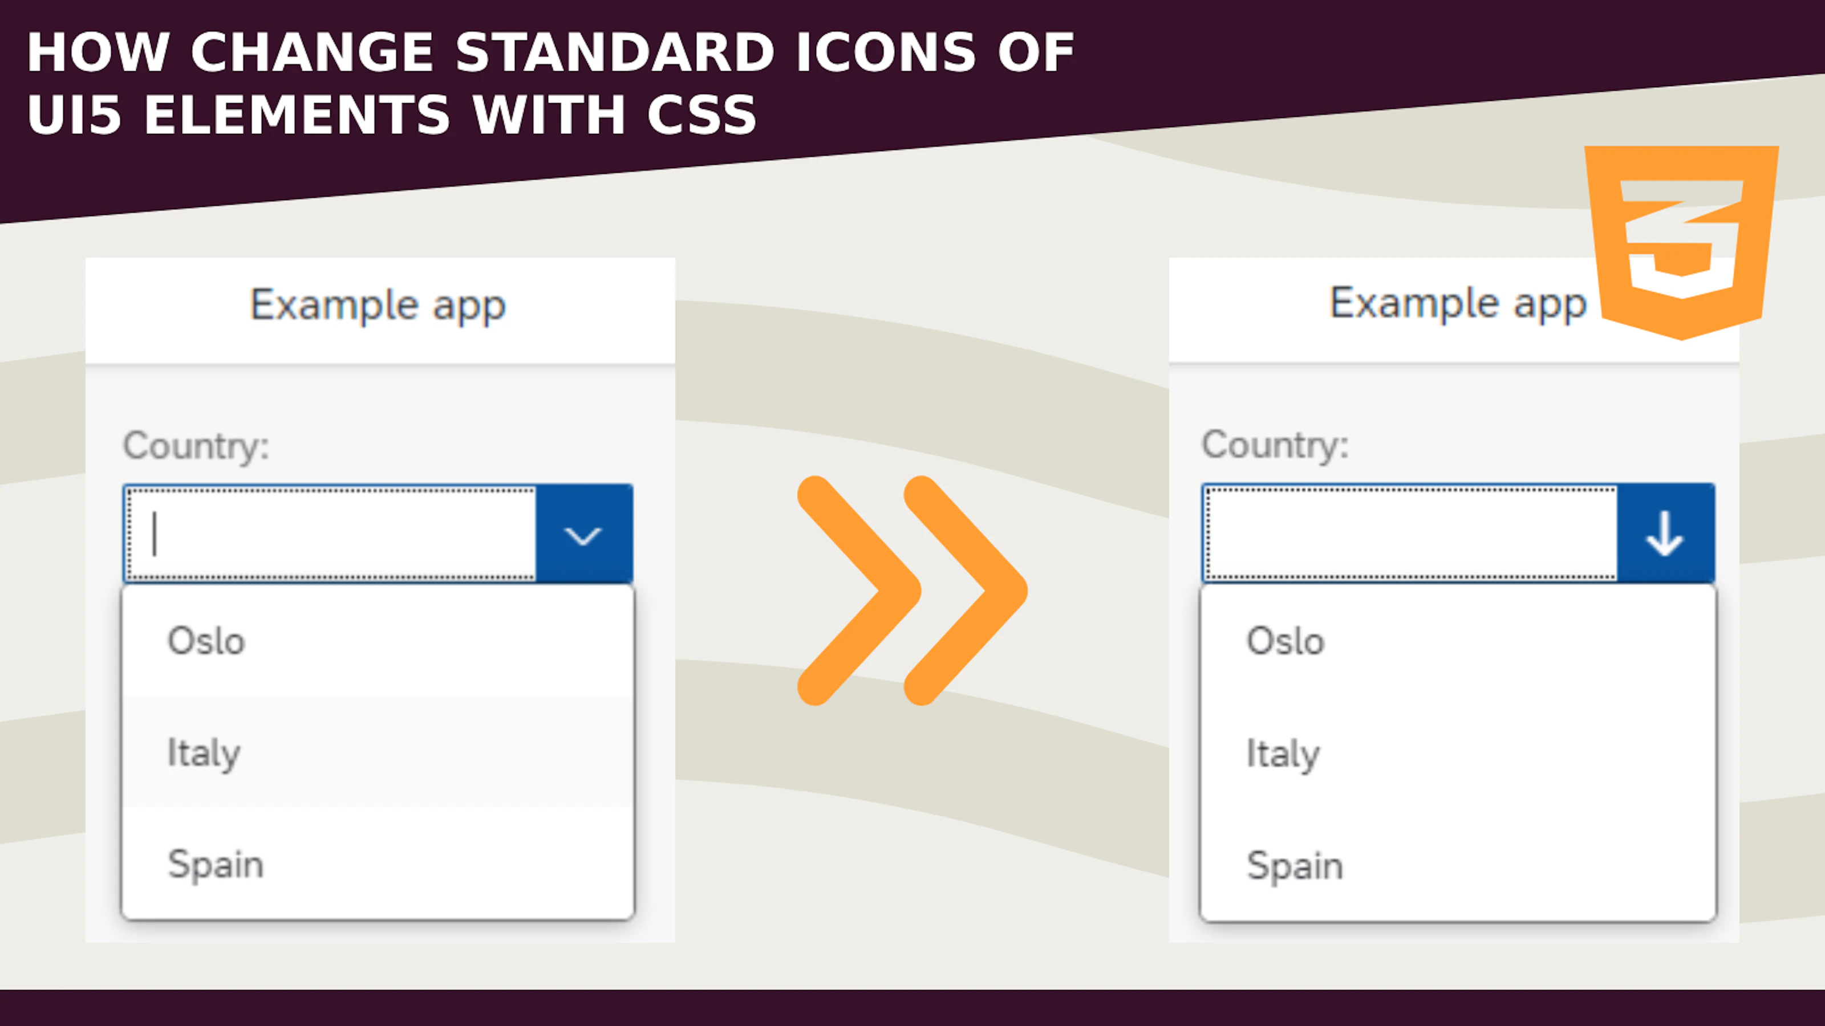Choose Oslo in the right dropdown list

tap(1285, 641)
